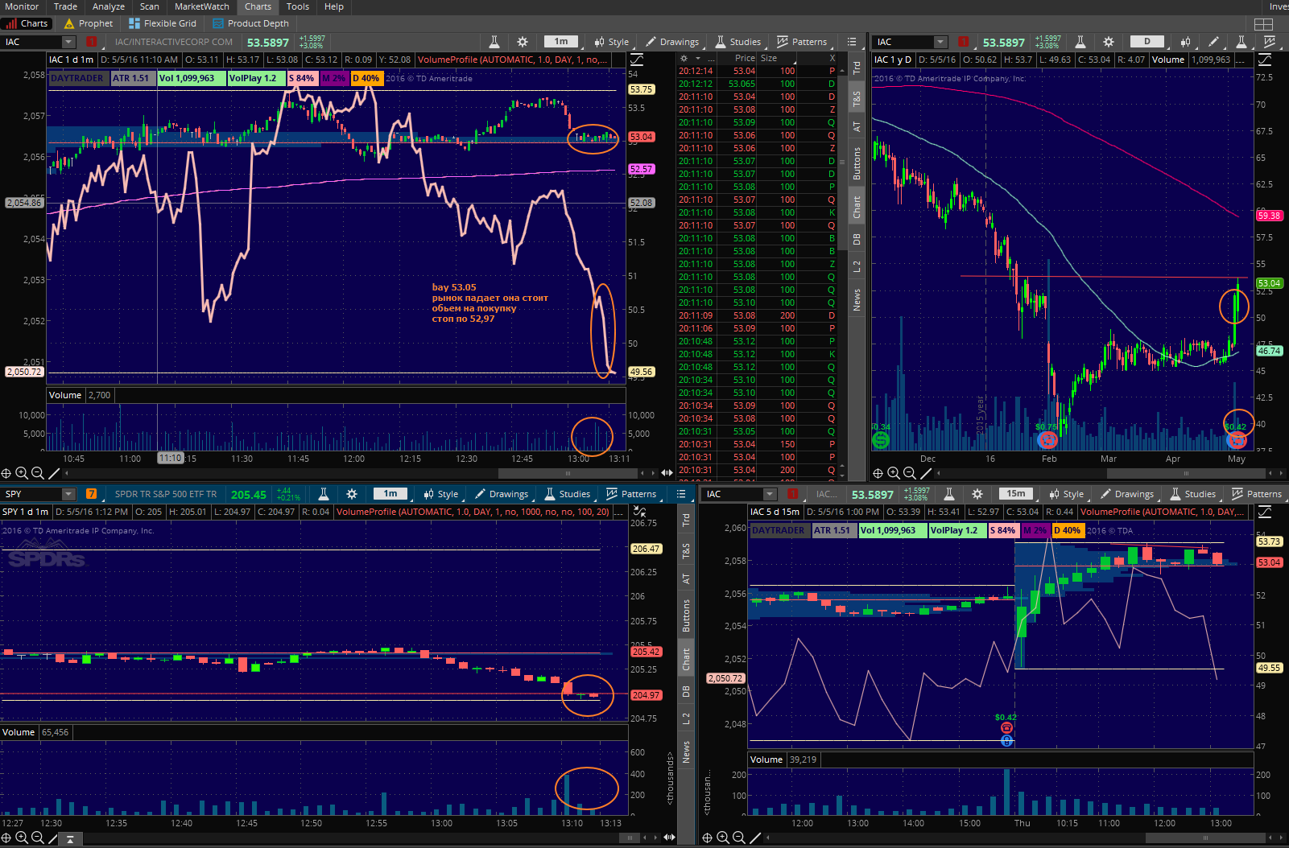Click the green dividend marker on daily chart
Screen dimensions: 1289x848
tap(881, 439)
